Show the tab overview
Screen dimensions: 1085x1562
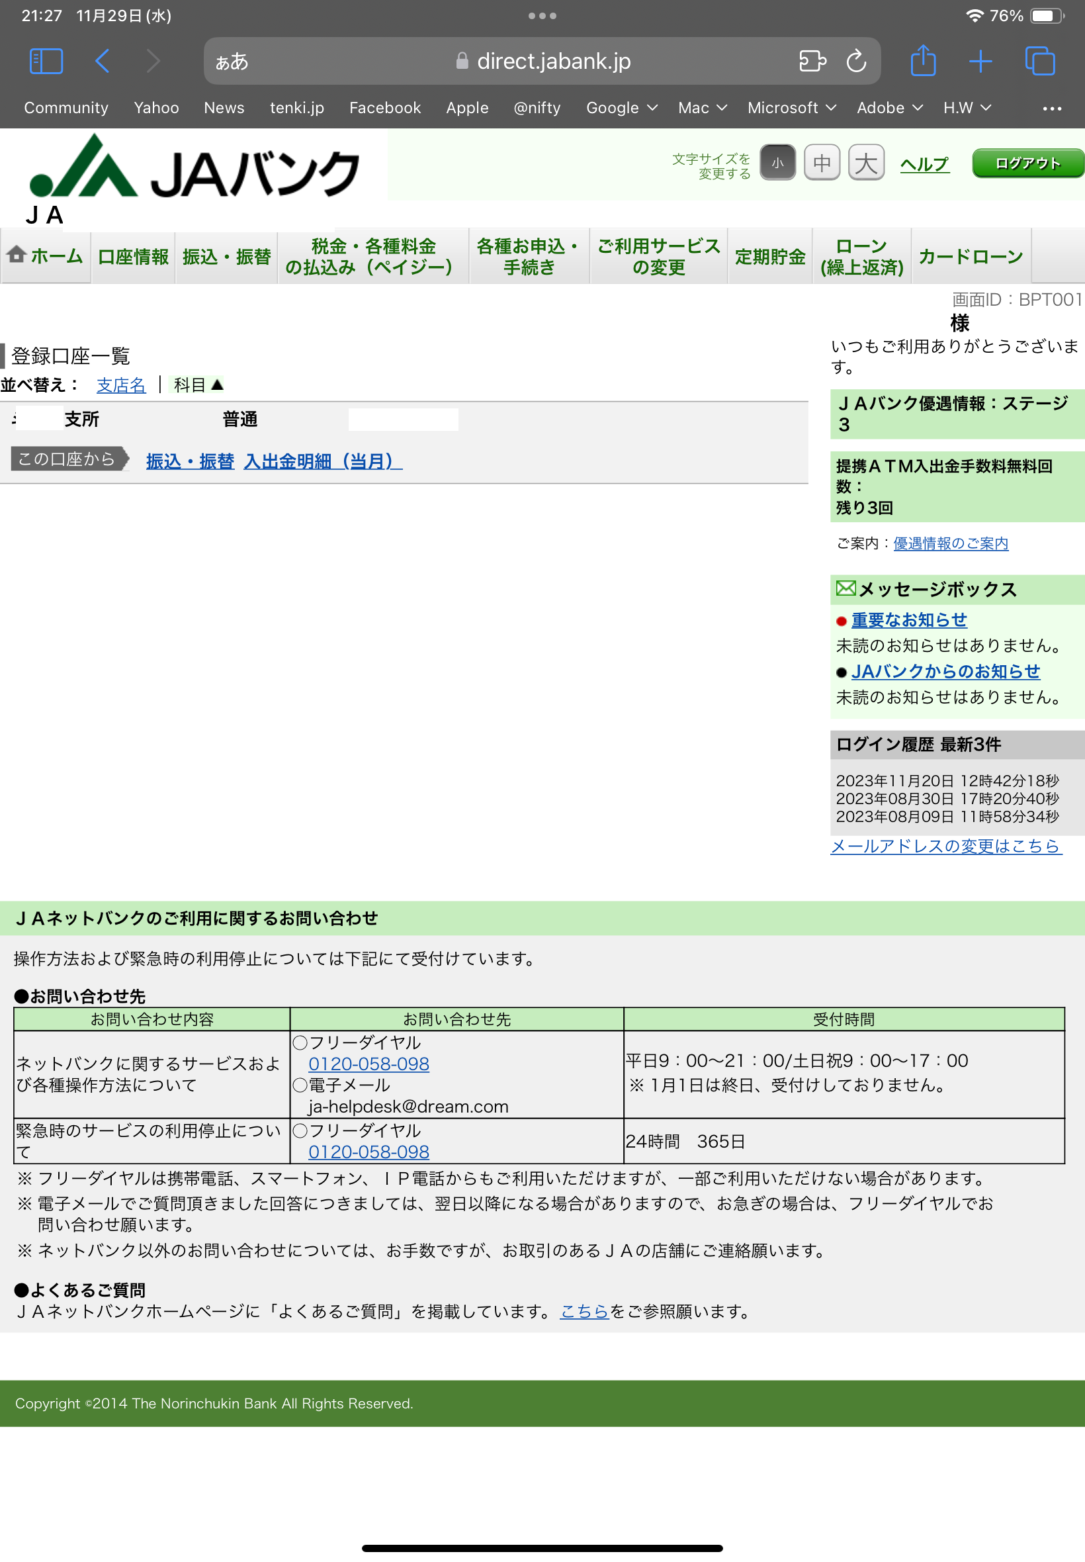(x=1039, y=61)
